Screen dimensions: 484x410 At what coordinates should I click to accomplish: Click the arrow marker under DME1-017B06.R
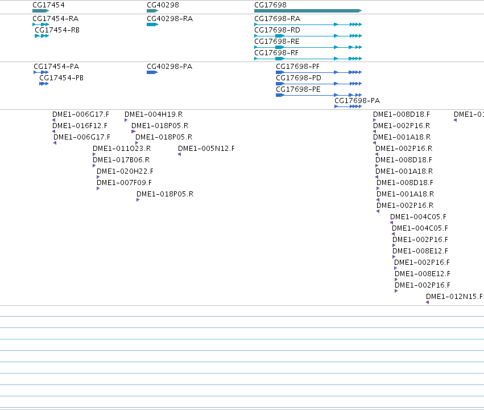(x=94, y=166)
